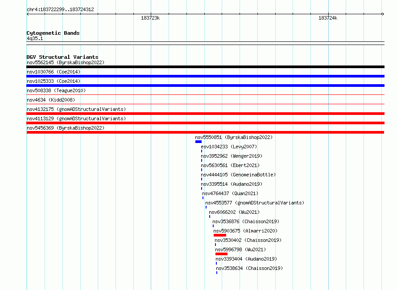
Task: Click the red bar under nsv5456369
Action: [205, 132]
